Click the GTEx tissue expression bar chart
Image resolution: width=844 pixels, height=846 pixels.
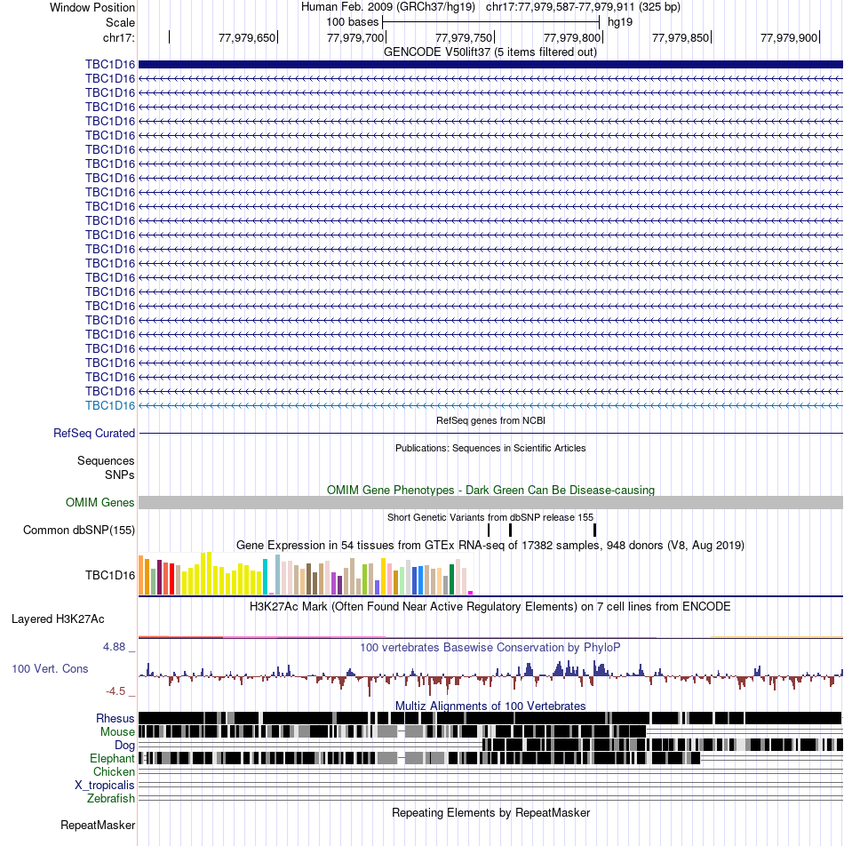pos(306,573)
